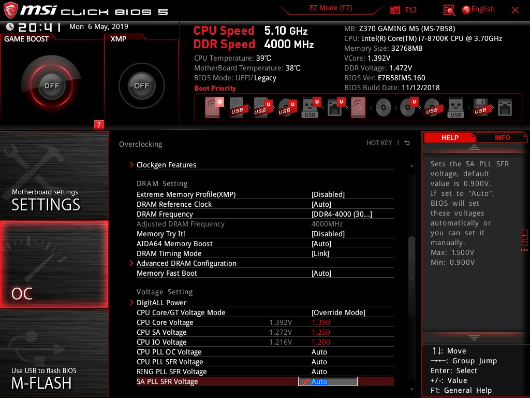Change Memory Try It! Disabled value

click(328, 234)
